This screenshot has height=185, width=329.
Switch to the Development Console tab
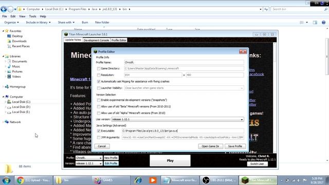[x=96, y=40]
